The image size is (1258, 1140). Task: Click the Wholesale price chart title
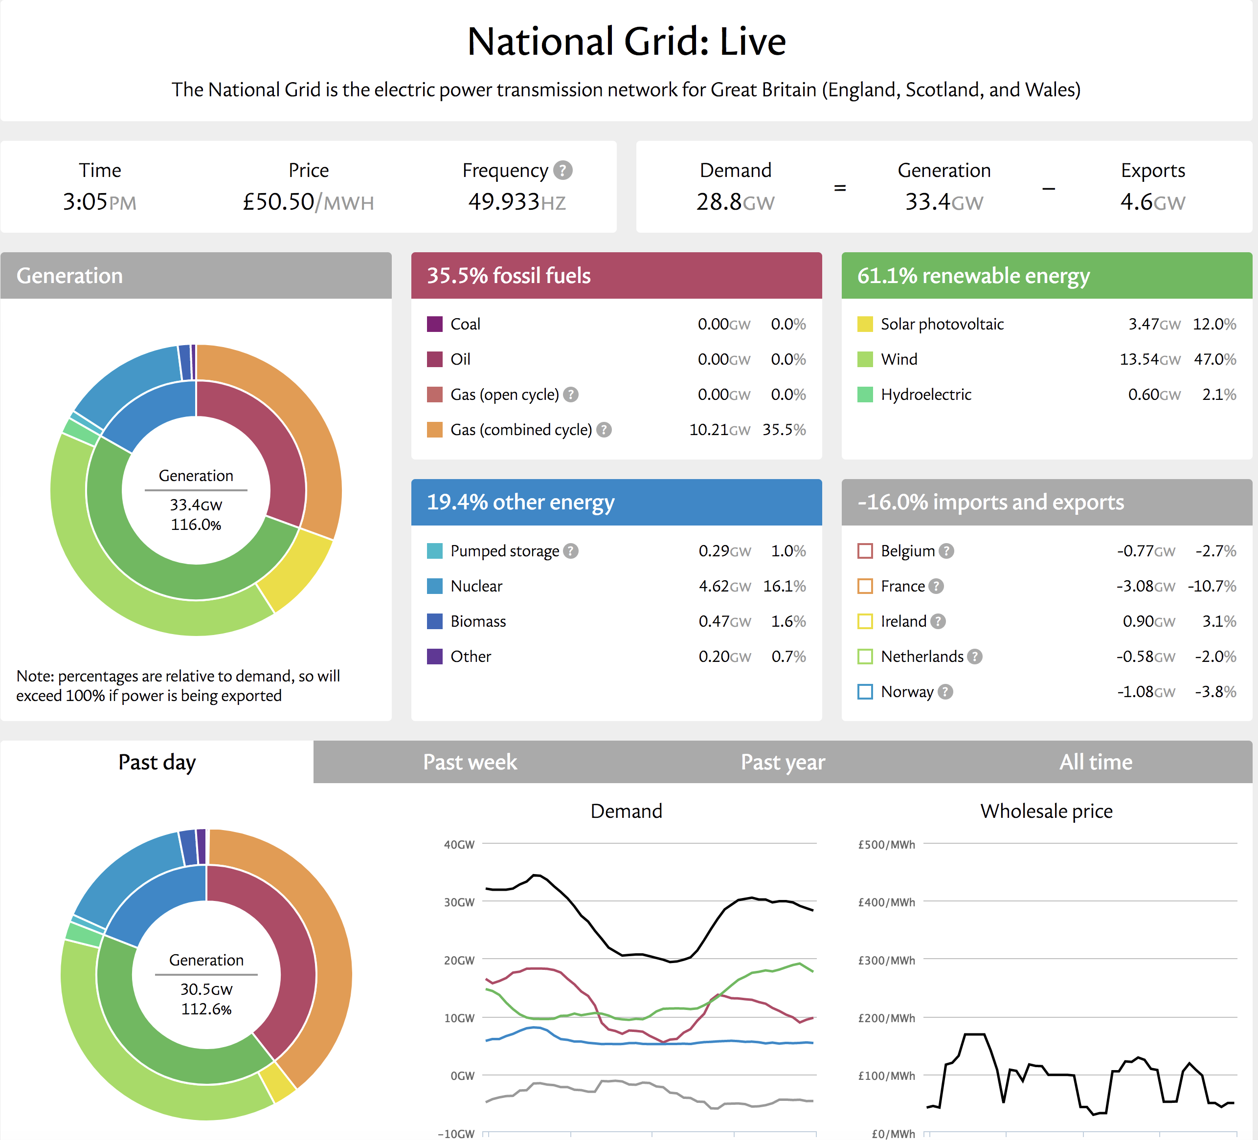click(1046, 811)
